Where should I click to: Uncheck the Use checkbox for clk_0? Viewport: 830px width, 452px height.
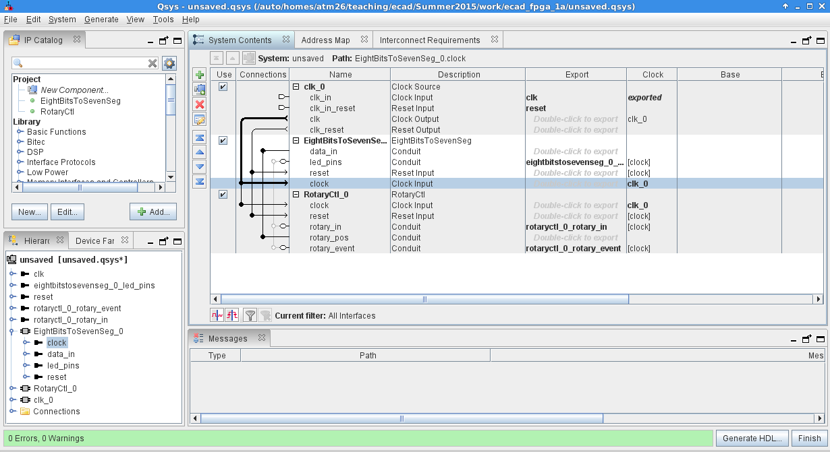(x=223, y=86)
